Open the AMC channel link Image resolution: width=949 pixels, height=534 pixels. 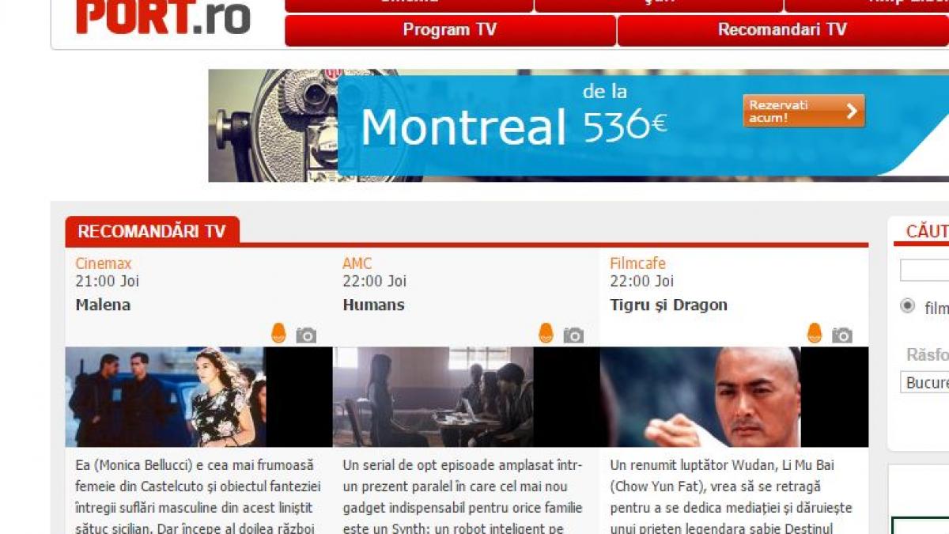[x=357, y=263]
